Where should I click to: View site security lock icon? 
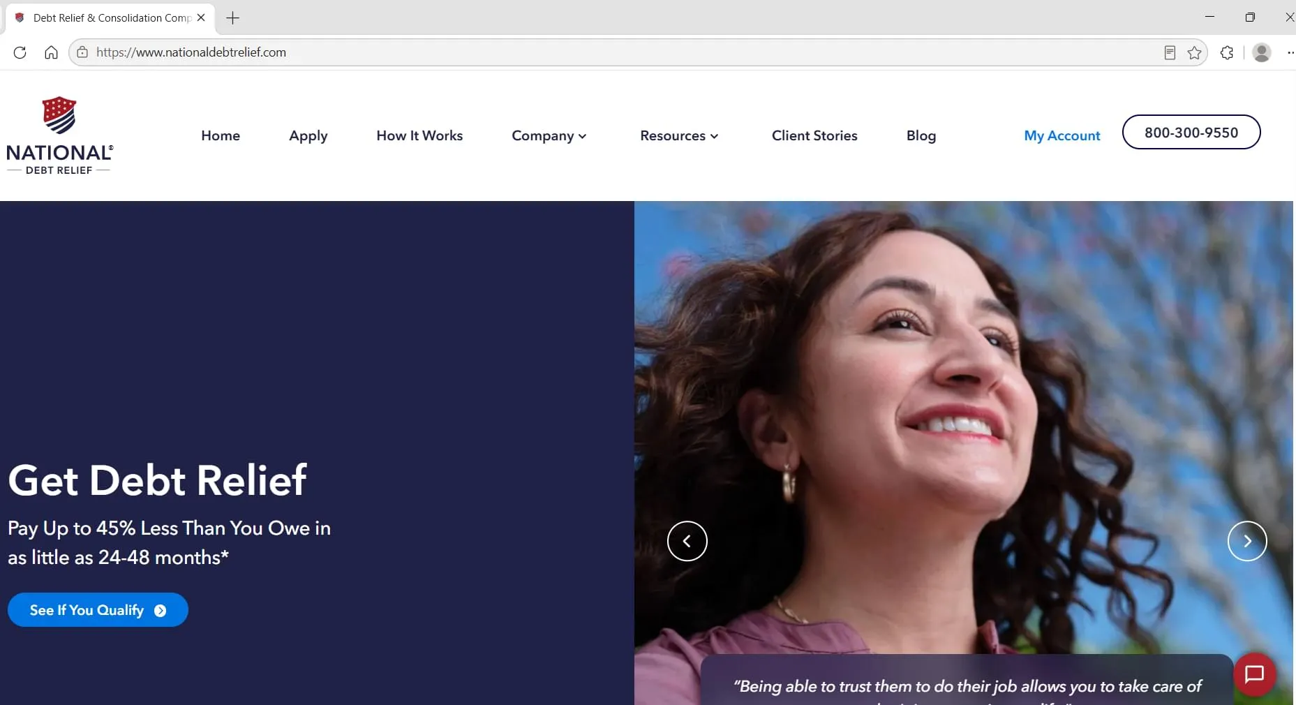pos(82,52)
